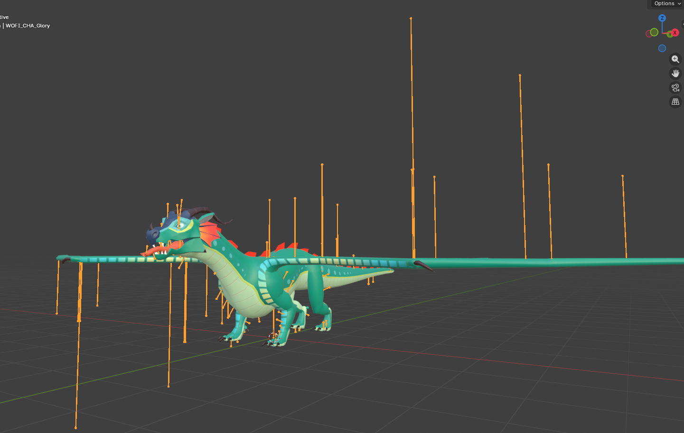Click the magnifier zoom view icon
684x433 pixels.
[x=675, y=59]
